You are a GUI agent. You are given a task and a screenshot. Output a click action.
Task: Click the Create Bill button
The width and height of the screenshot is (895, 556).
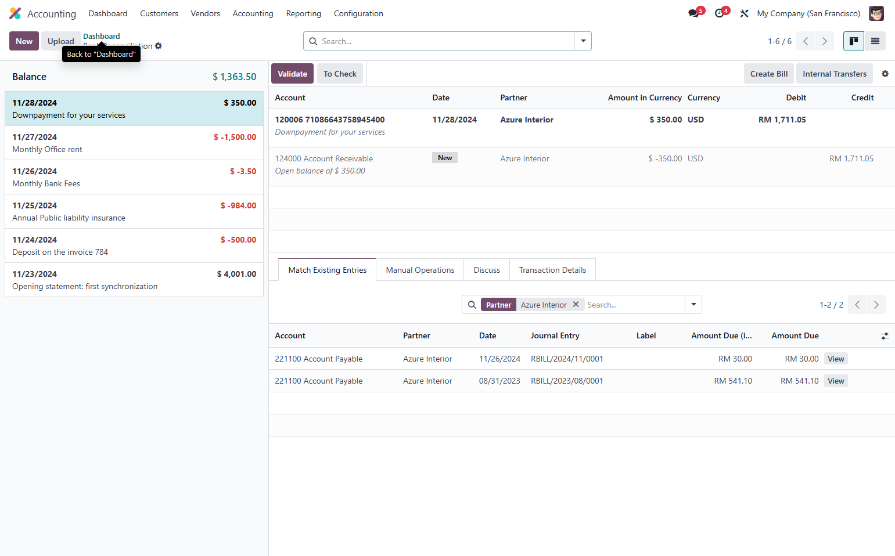click(x=769, y=74)
